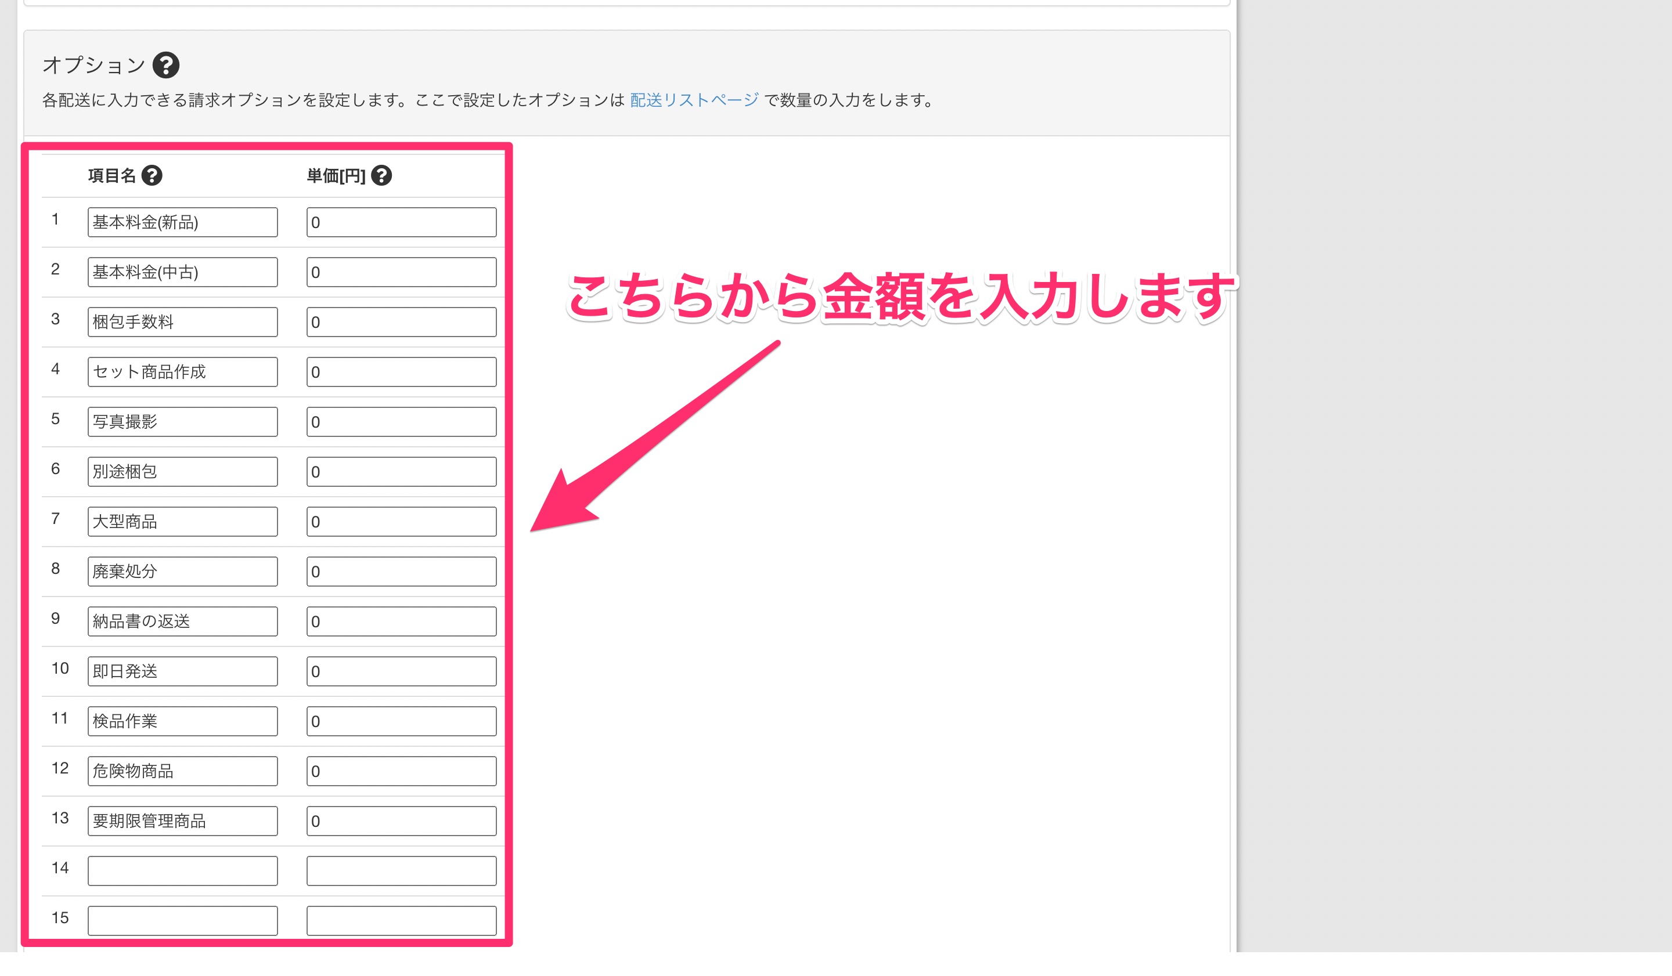Select the price field for 大型商品
The image size is (1672, 976).
coord(401,522)
